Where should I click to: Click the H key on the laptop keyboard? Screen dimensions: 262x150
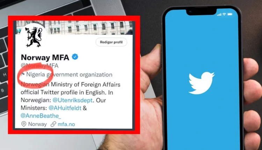tap(4, 75)
